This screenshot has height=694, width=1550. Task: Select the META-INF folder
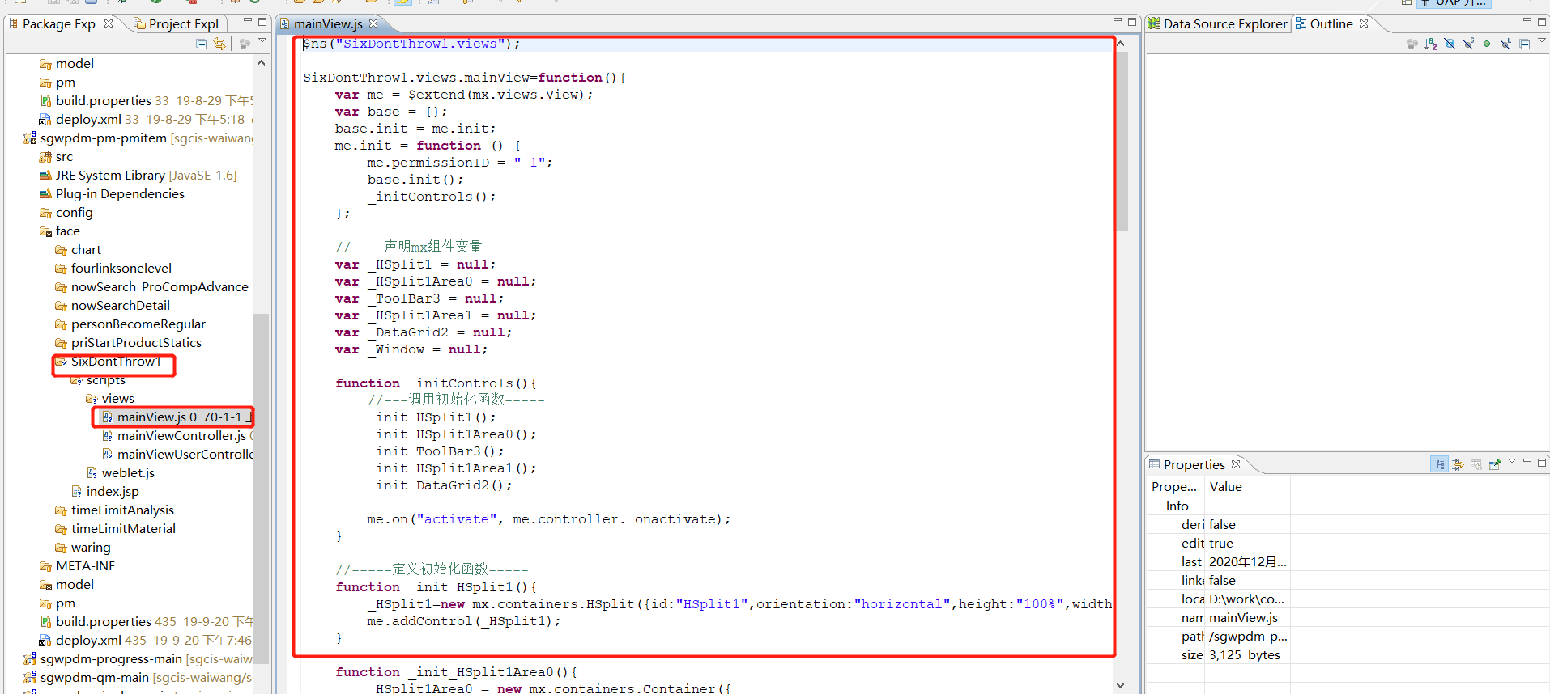pos(77,565)
